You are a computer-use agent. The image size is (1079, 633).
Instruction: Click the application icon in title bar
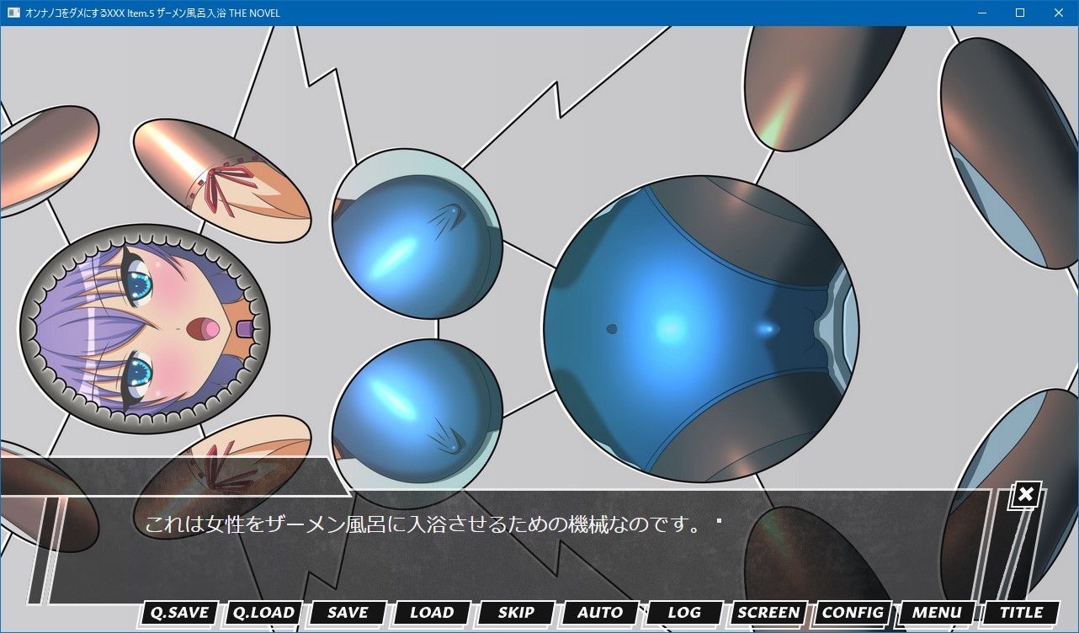(x=13, y=13)
